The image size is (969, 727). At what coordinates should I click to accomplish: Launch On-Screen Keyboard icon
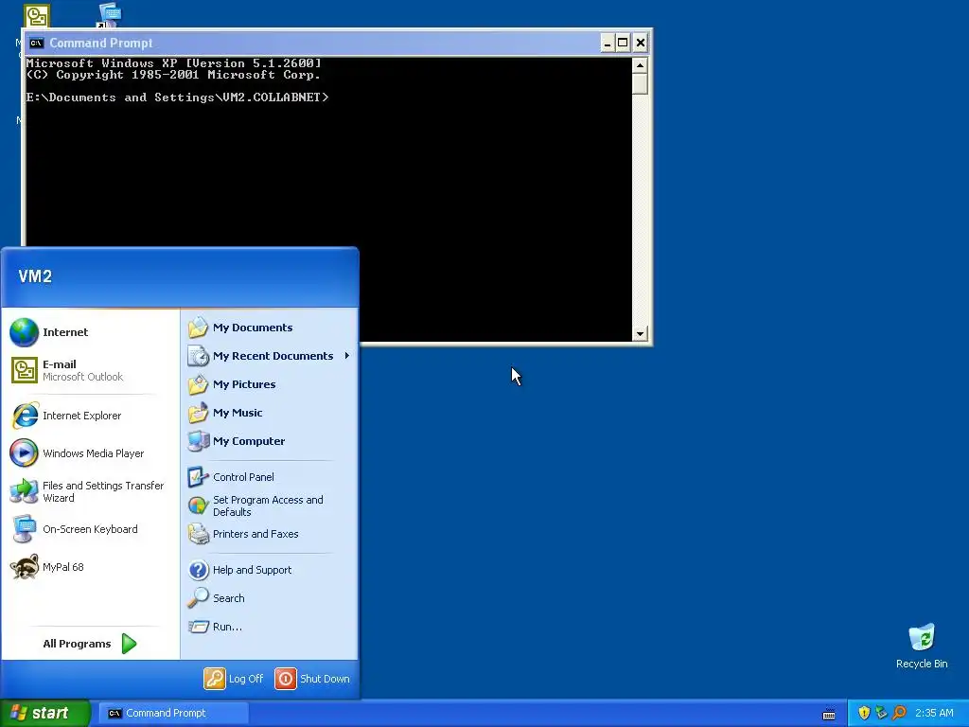(24, 529)
